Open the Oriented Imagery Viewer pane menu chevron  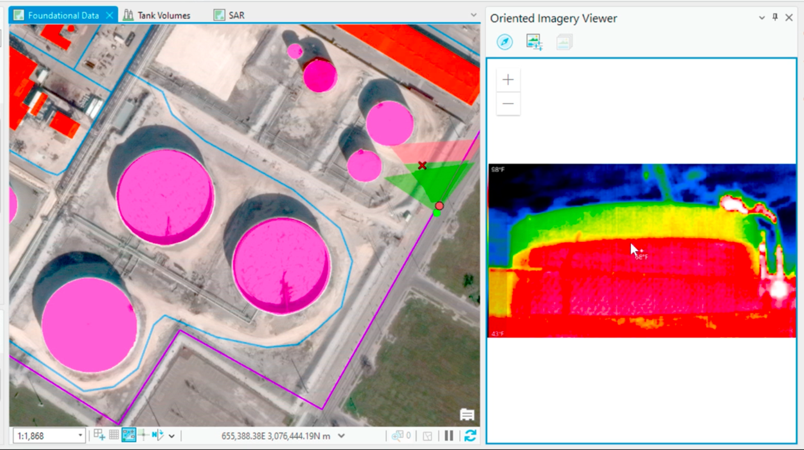click(x=761, y=17)
